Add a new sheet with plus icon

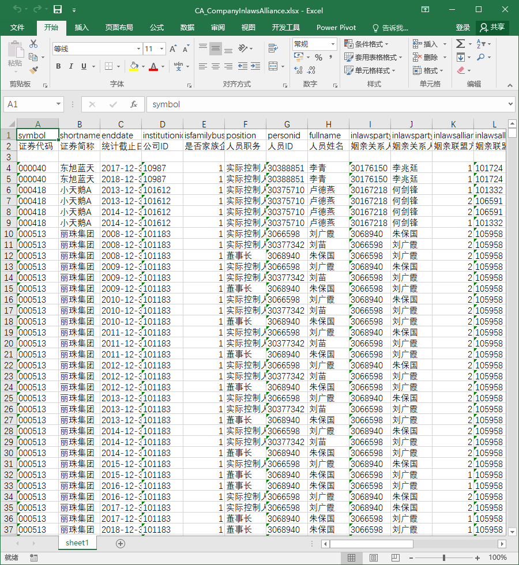tap(121, 543)
